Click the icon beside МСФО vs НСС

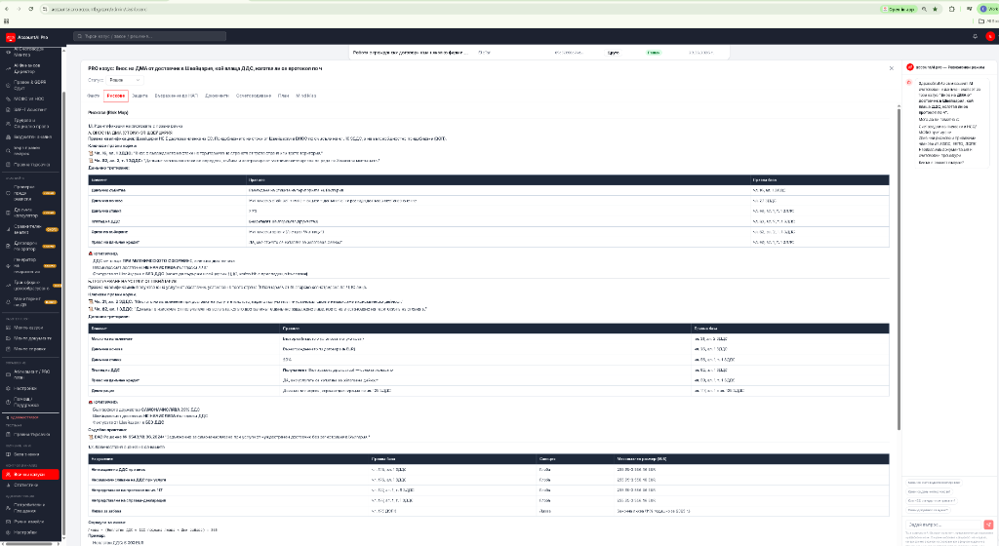[8, 98]
